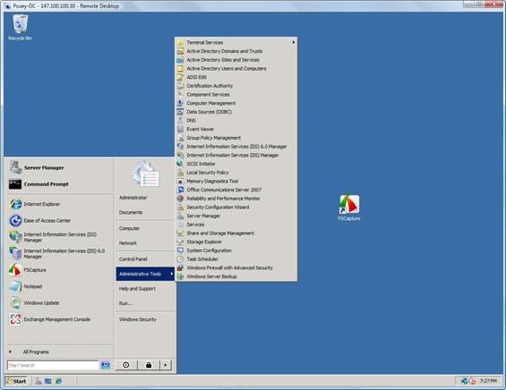The image size is (506, 390).
Task: Open the Run... dialog
Action: point(125,303)
